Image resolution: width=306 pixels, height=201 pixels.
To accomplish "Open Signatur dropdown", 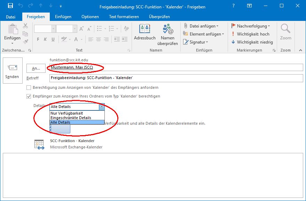I will coord(196,42).
